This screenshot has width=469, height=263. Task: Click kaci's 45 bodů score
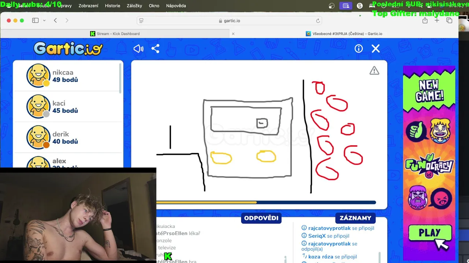[65, 111]
